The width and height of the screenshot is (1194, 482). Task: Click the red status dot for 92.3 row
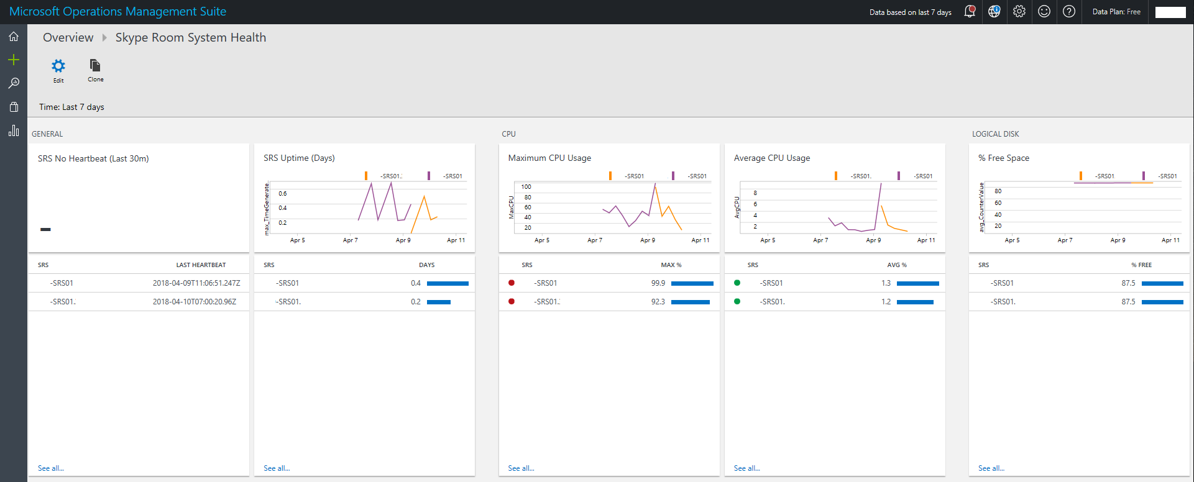tap(512, 301)
